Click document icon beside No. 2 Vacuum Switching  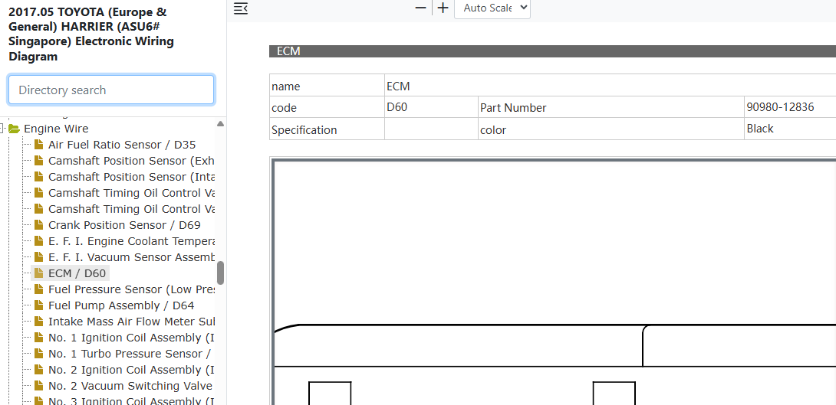[x=38, y=385]
